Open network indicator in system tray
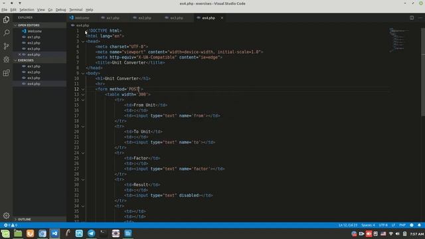425x239 pixels. 390,234
